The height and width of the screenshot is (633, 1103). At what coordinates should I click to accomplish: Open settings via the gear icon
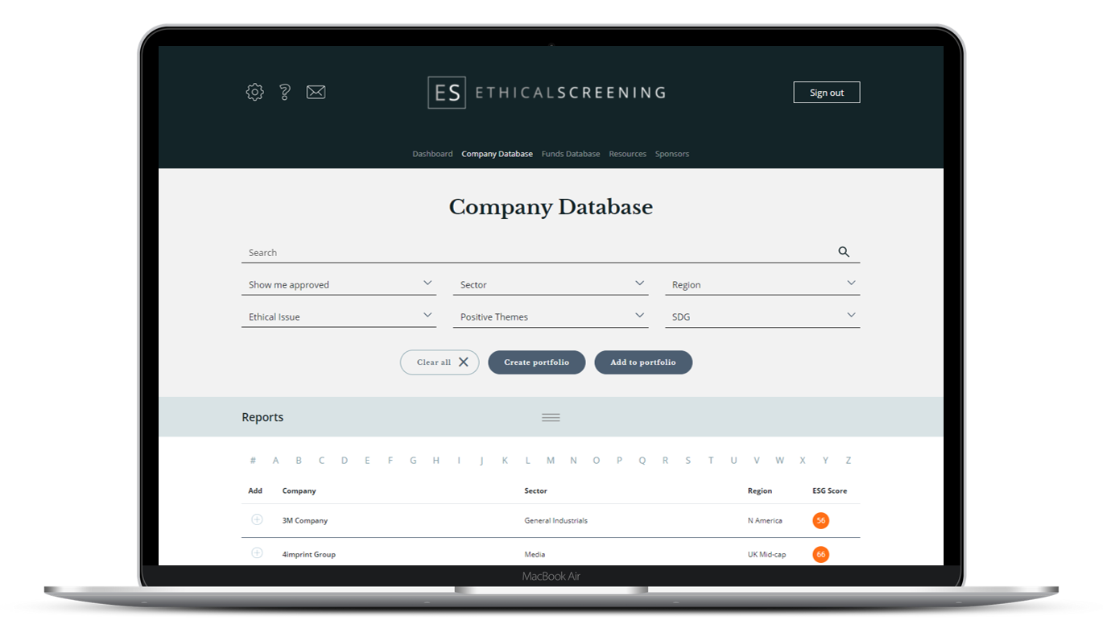254,92
